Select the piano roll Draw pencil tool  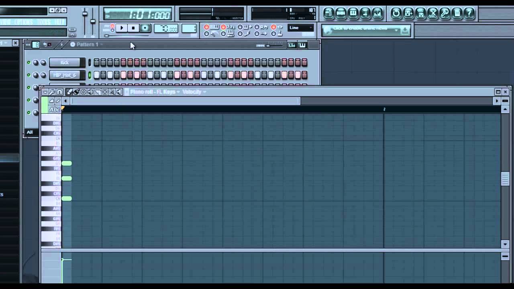[x=69, y=92]
